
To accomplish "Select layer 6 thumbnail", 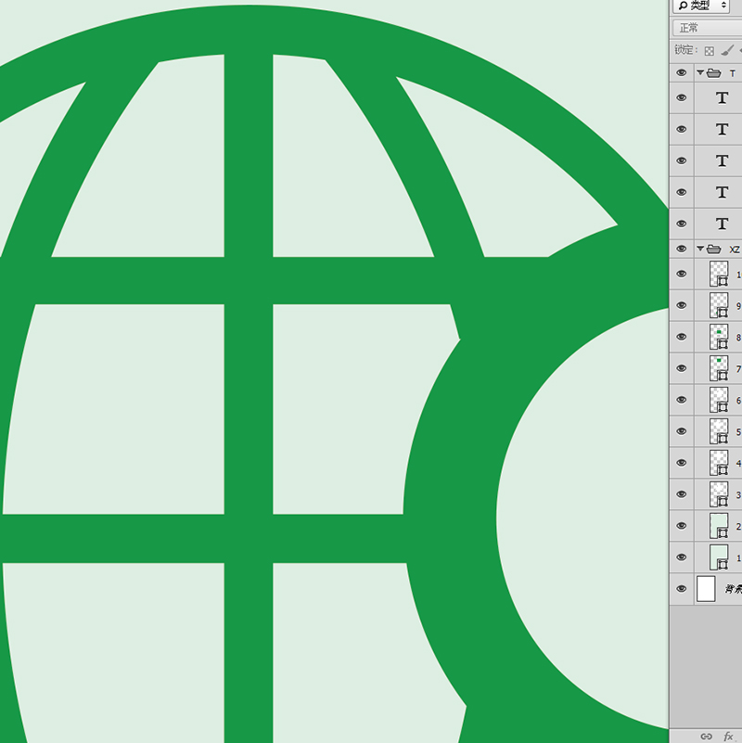I will tap(719, 400).
